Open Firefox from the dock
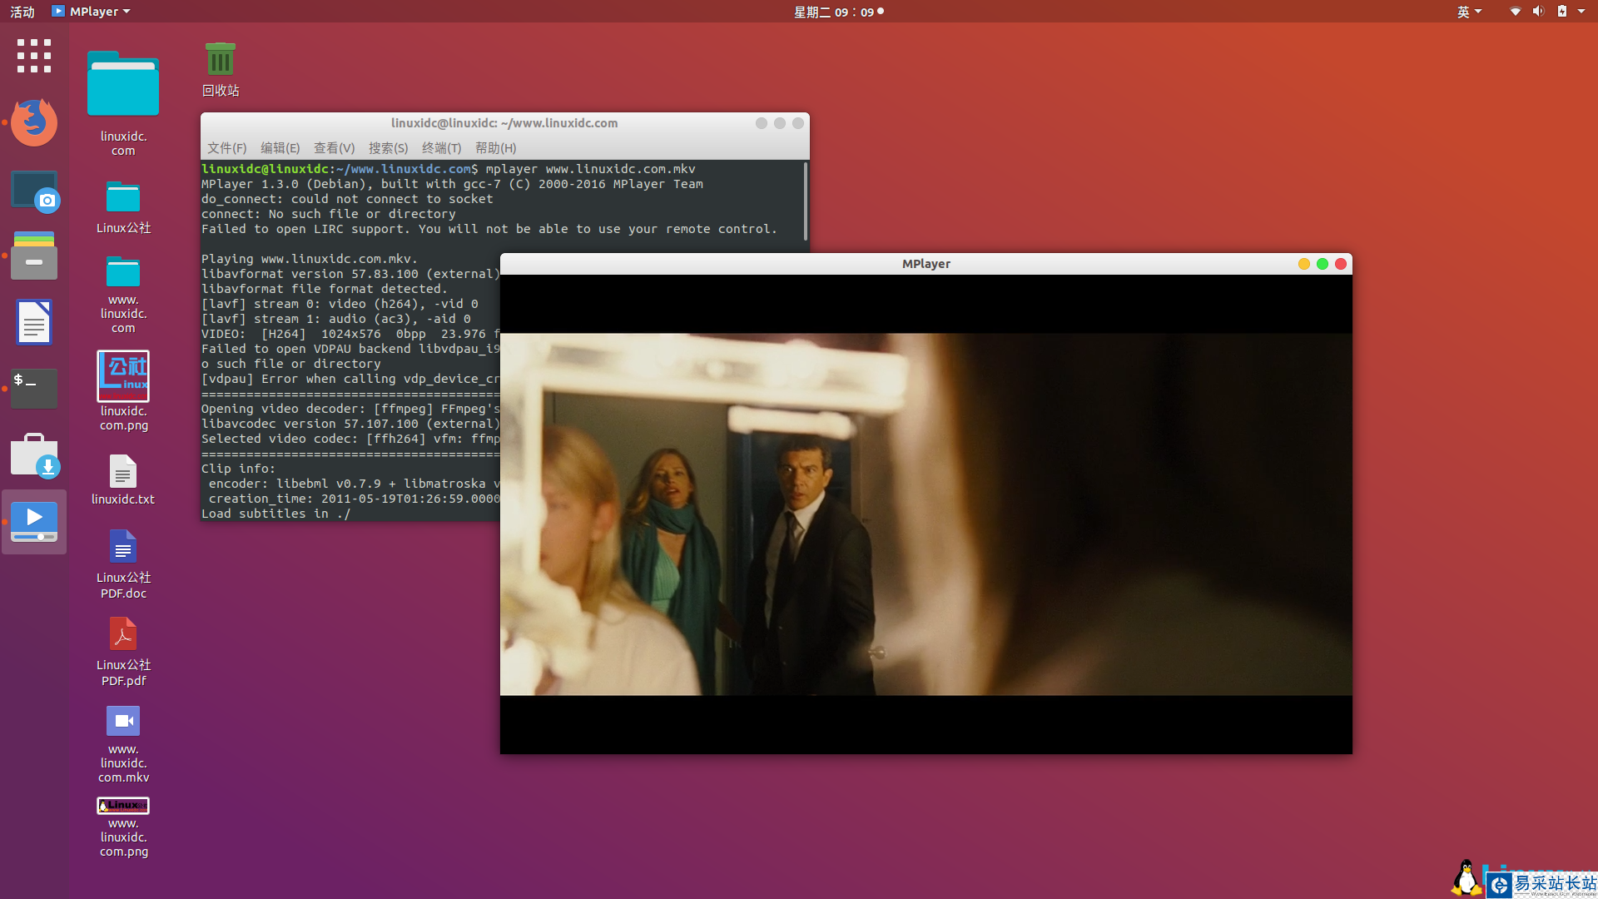 coord(34,122)
